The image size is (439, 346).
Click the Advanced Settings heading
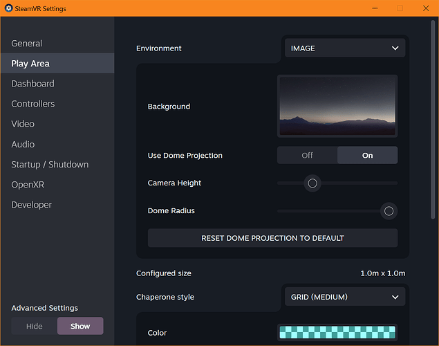[x=44, y=308]
